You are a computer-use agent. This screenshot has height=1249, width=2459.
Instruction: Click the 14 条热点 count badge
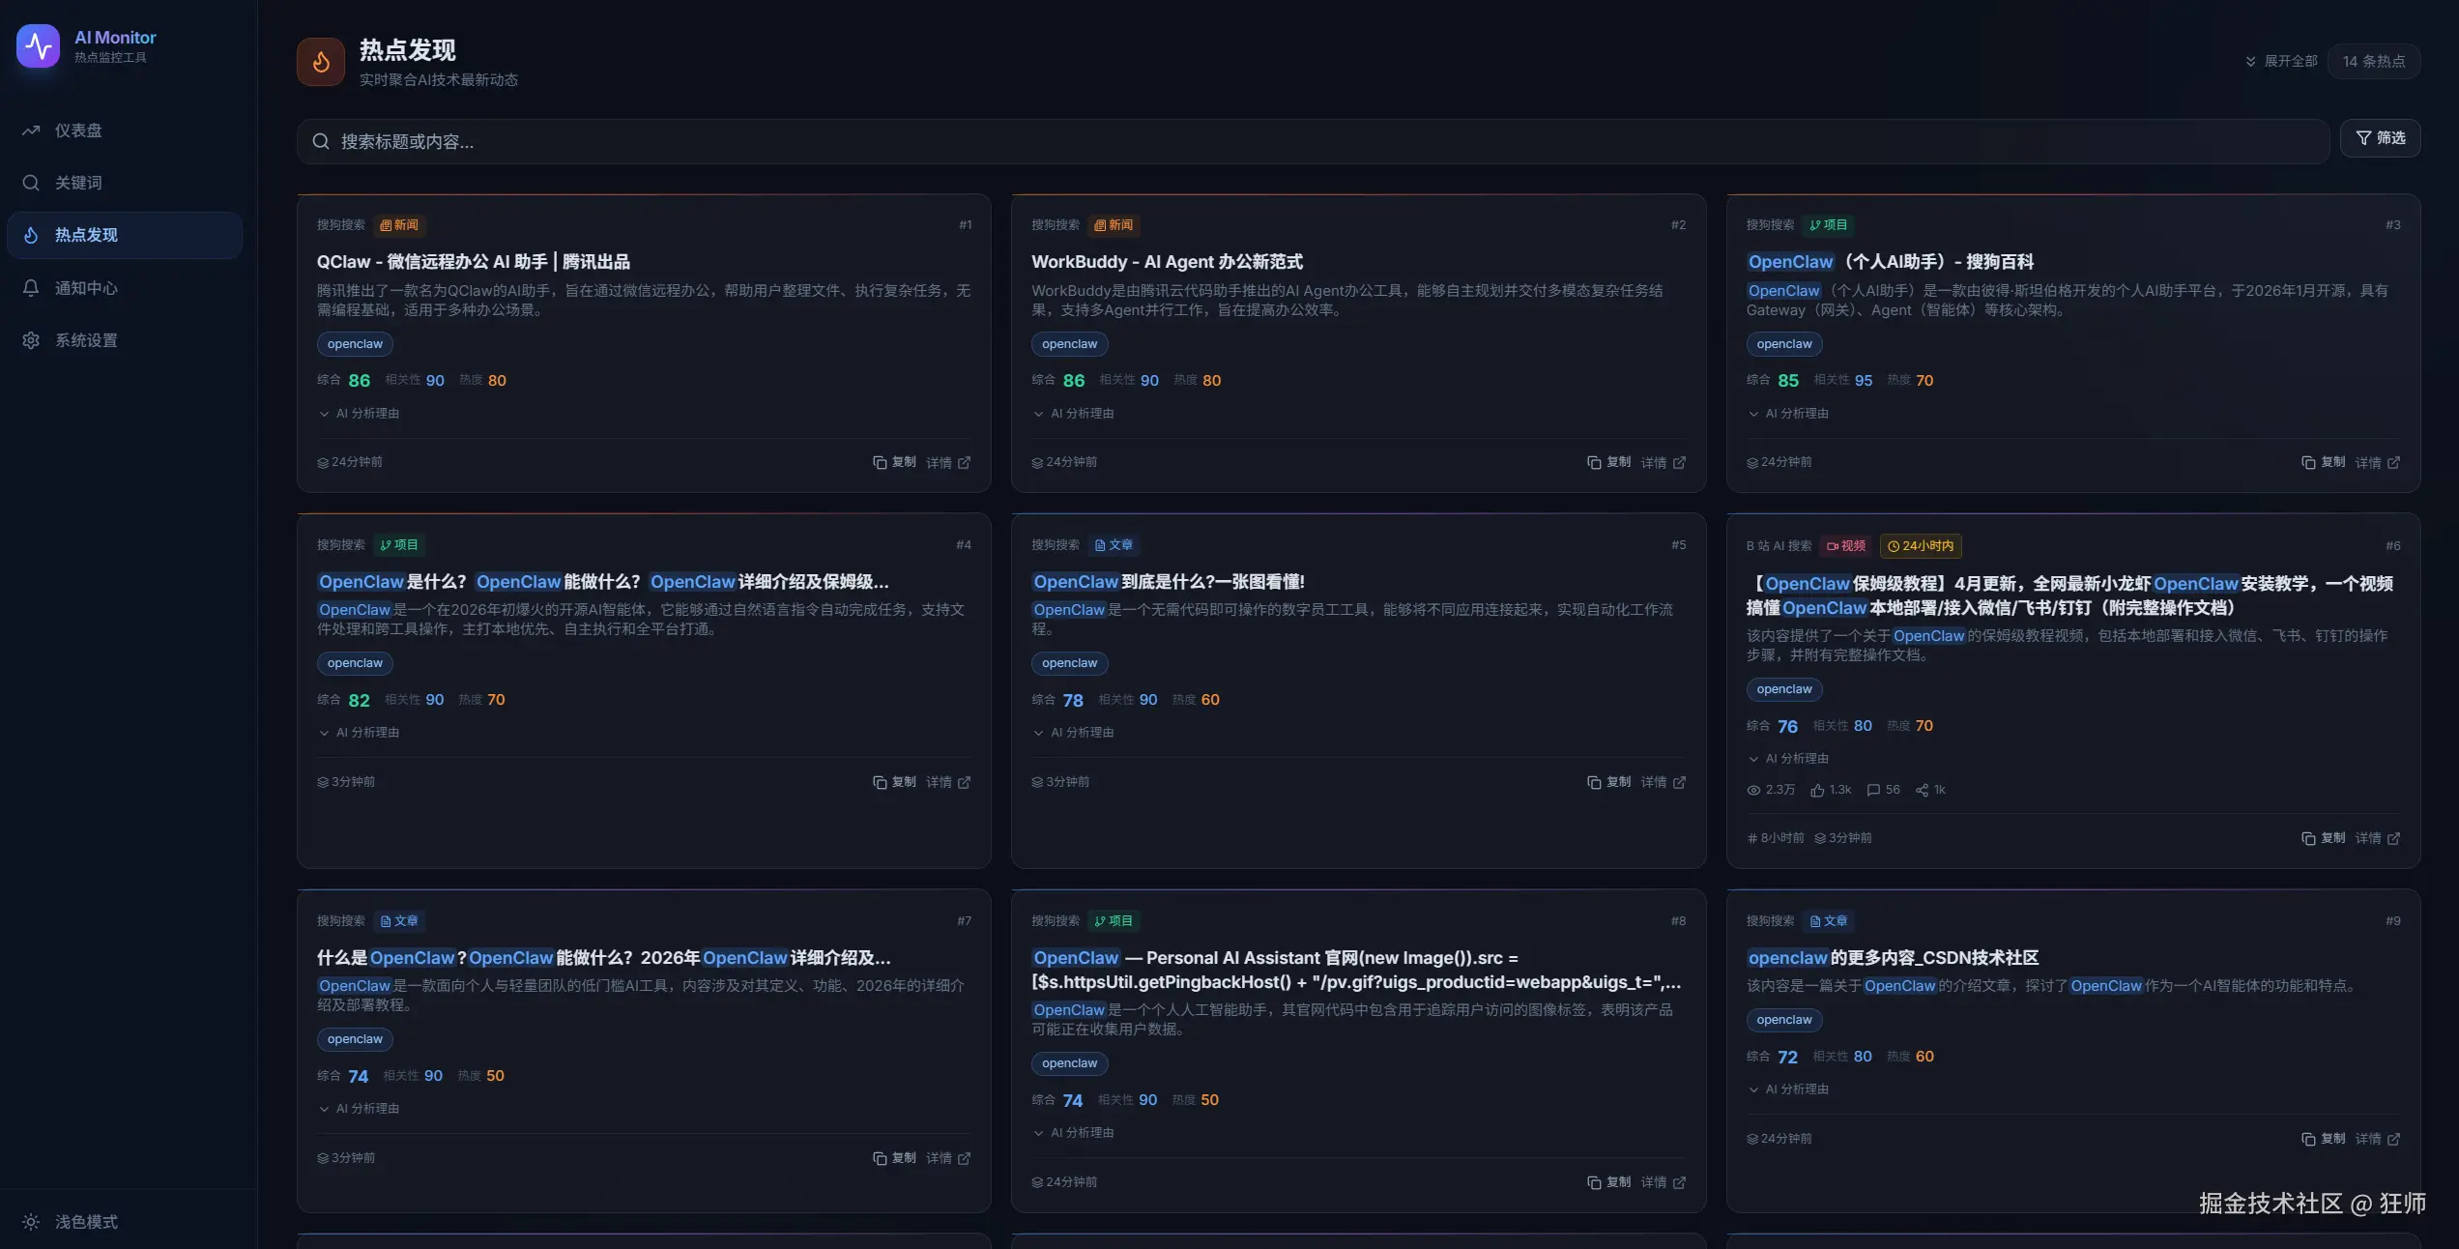(2373, 61)
